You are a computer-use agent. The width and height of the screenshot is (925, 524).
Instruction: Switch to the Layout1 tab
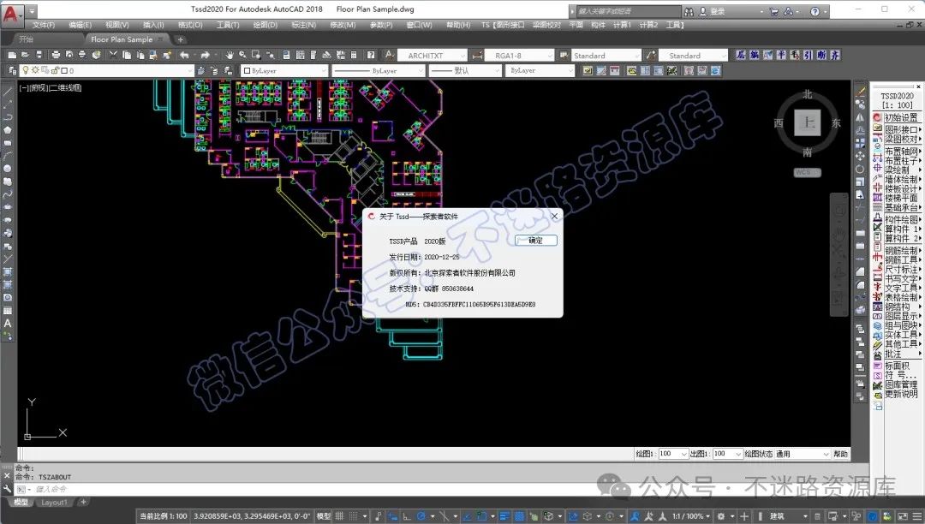click(54, 503)
